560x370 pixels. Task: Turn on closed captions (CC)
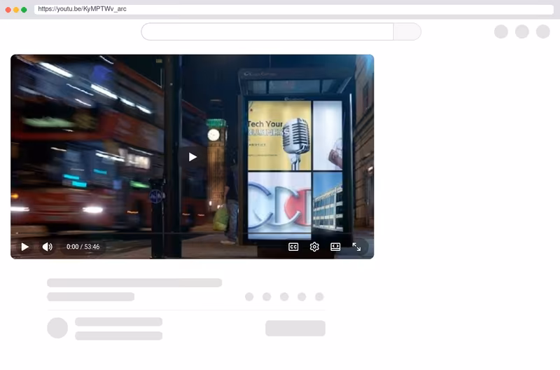(x=293, y=247)
